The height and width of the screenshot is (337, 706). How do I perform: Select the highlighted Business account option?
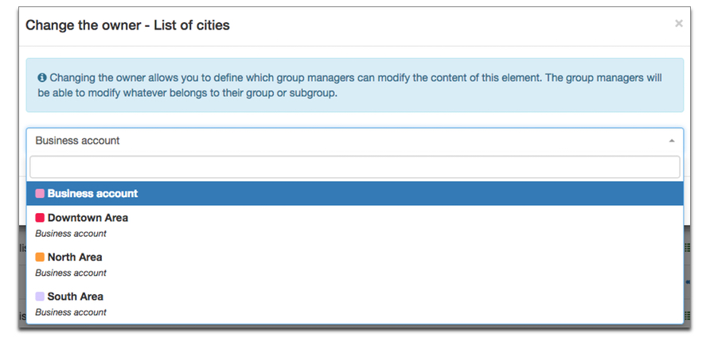click(355, 194)
